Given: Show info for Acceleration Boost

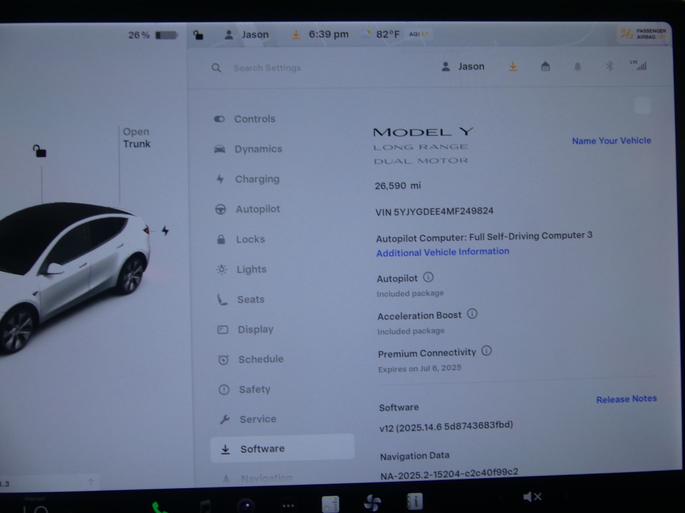Looking at the screenshot, I should tap(472, 314).
